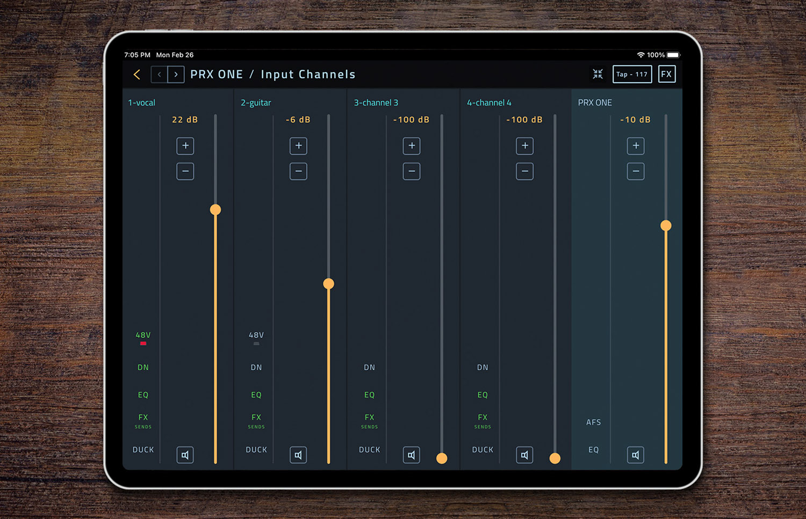
Task: Click the 3-channel 3 fader knob
Action: click(442, 458)
